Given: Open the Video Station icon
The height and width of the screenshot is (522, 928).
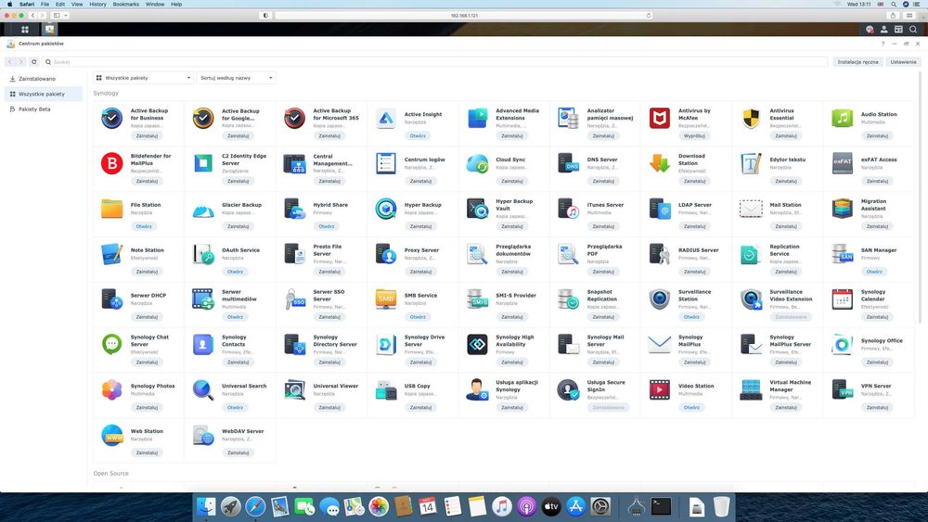Looking at the screenshot, I should click(x=659, y=389).
